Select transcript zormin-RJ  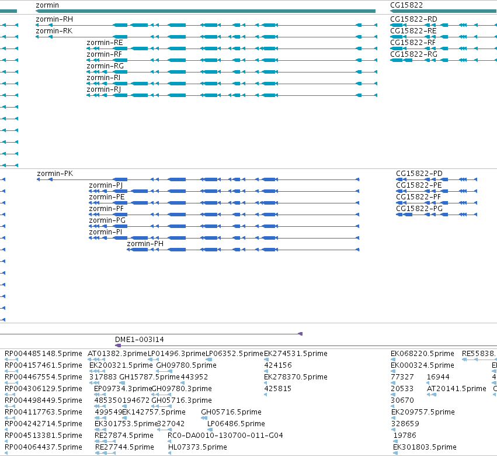pyautogui.click(x=232, y=95)
